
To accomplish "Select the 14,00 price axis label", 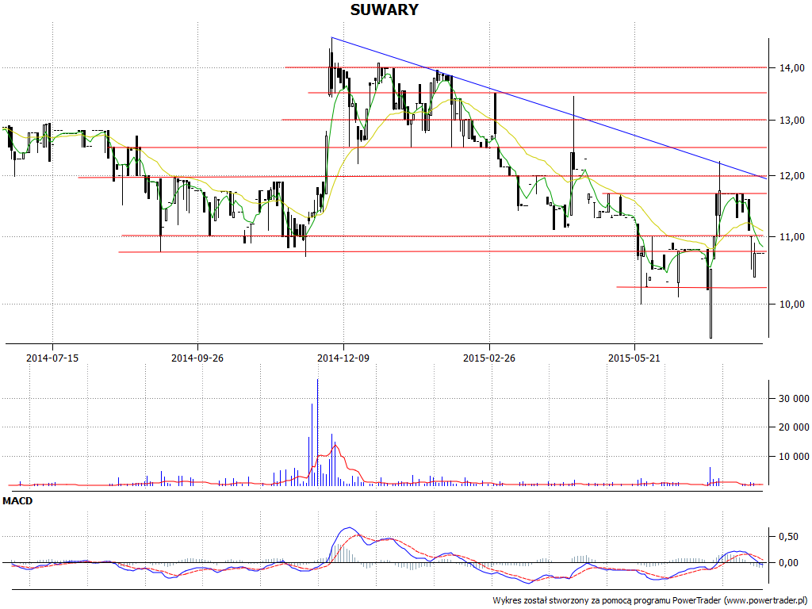I will coord(792,68).
